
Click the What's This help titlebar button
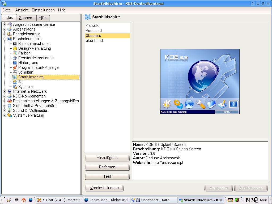coord(253,3)
